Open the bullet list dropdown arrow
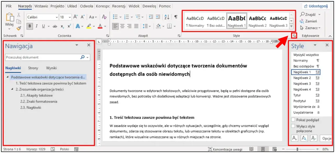This screenshot has height=153, width=335. (x=120, y=17)
